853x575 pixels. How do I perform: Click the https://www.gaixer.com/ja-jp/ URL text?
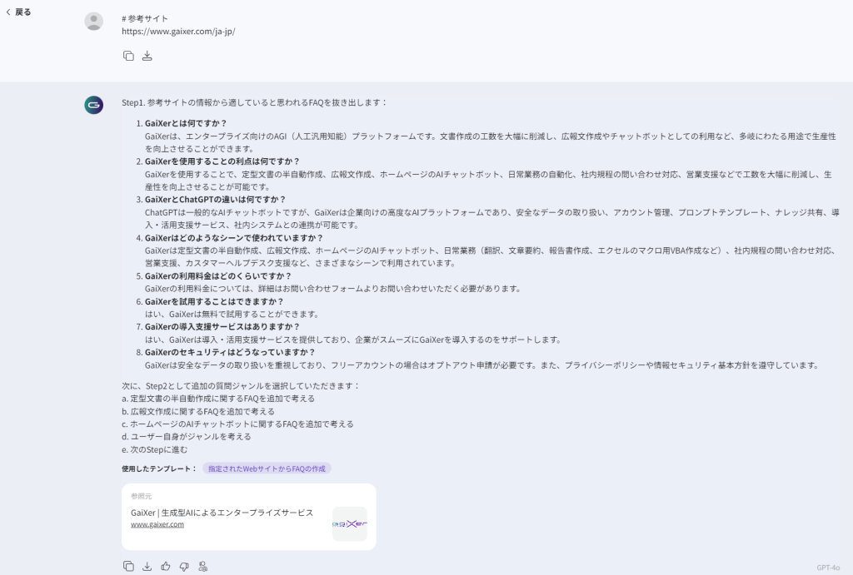tap(178, 31)
